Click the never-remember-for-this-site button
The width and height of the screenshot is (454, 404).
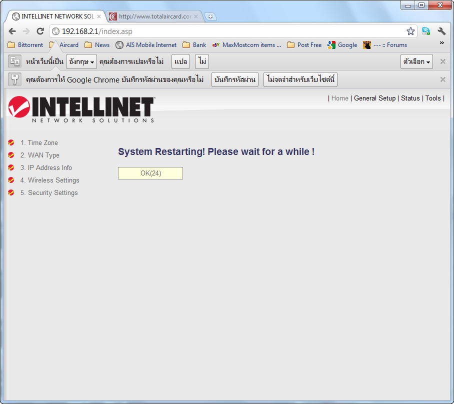click(x=300, y=79)
